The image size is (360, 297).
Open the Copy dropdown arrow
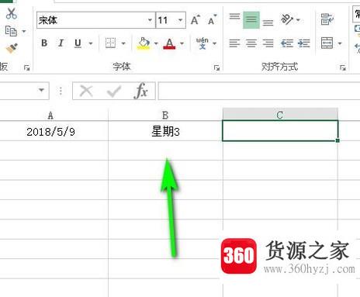(x=24, y=32)
